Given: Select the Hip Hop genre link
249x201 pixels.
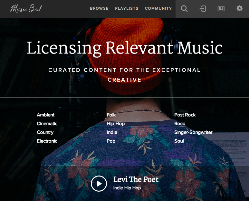Looking at the screenshot, I should point(116,124).
